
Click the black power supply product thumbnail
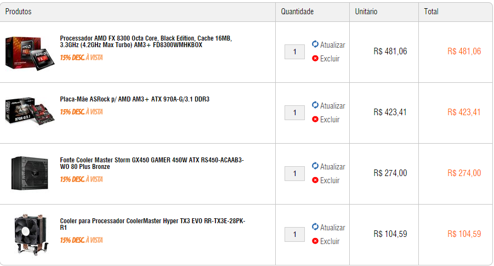tap(30, 173)
